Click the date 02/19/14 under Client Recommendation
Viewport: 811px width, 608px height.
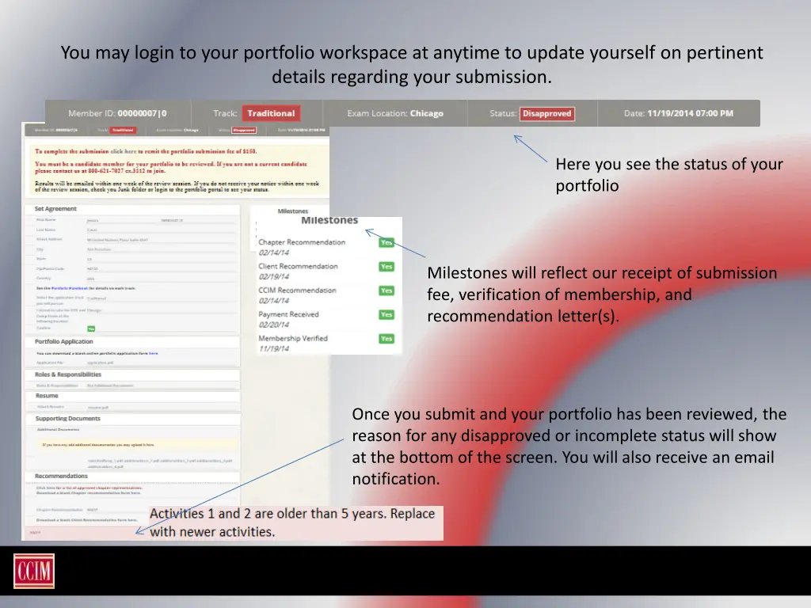click(x=274, y=276)
